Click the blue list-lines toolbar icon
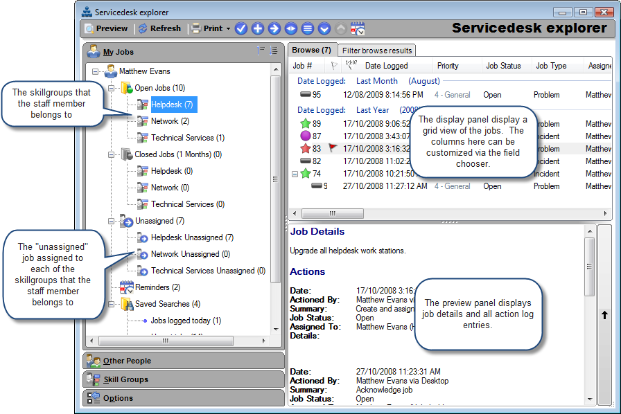Image resolution: width=621 pixels, height=414 pixels. click(x=307, y=28)
